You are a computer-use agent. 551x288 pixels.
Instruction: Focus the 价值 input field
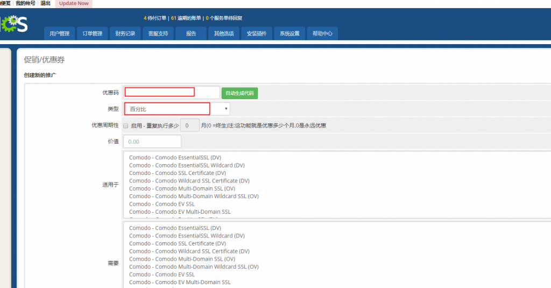click(152, 142)
